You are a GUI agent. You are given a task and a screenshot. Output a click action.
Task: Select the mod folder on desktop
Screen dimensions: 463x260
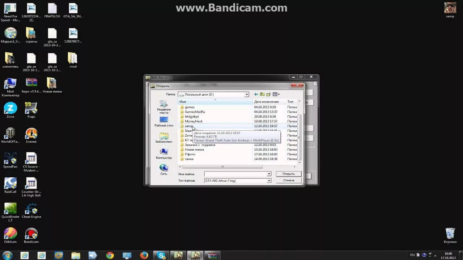click(73, 61)
